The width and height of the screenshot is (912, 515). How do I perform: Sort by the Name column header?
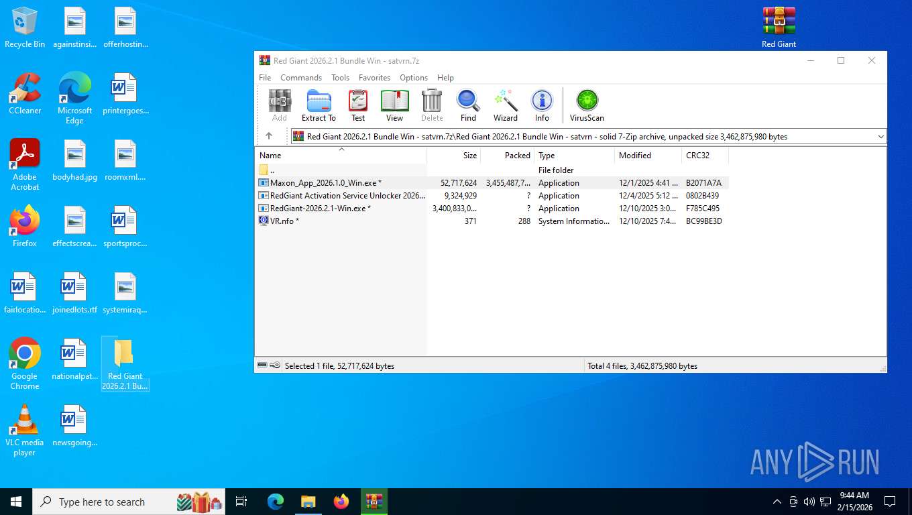pyautogui.click(x=341, y=156)
